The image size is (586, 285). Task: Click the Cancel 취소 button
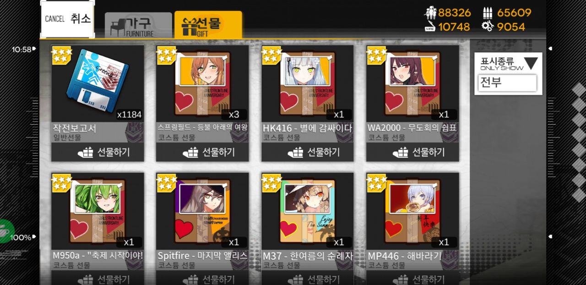pyautogui.click(x=68, y=19)
